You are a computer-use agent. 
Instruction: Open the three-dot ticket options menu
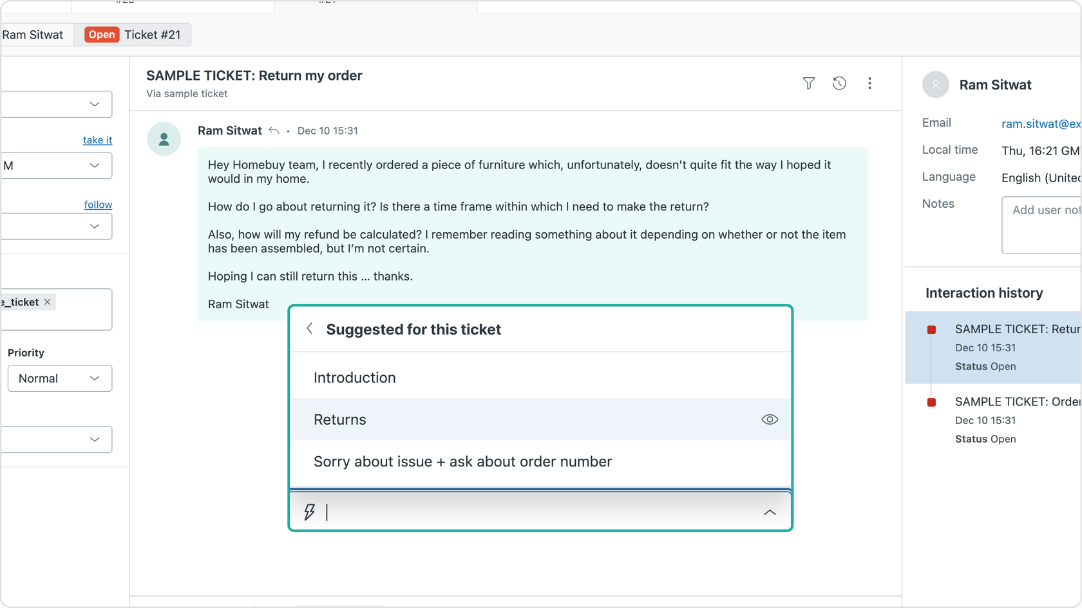(x=870, y=84)
